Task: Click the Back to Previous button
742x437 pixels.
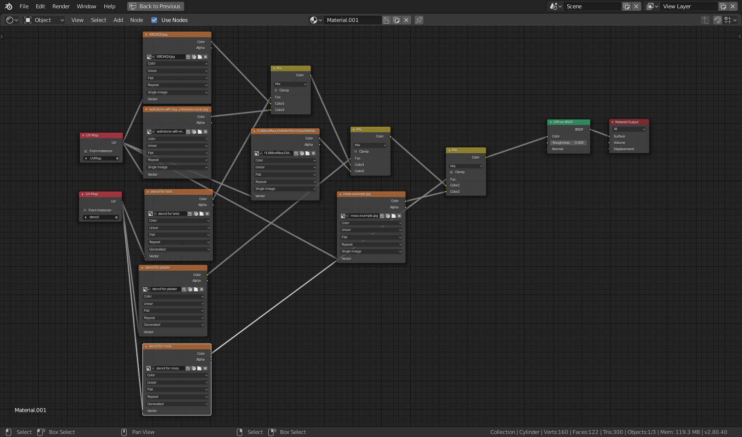Action: (155, 6)
